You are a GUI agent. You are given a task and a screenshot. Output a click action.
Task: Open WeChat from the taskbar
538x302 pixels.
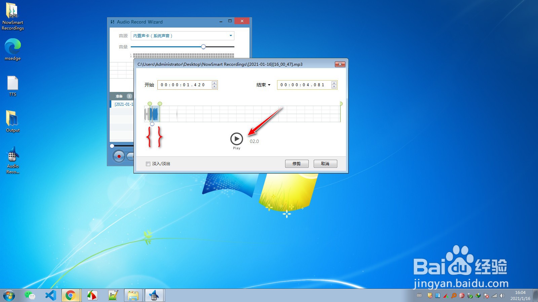[x=30, y=295]
